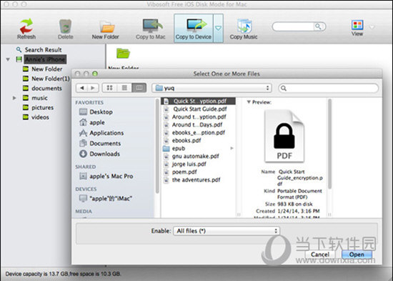
Task: Switch dialog to column view
Action: click(x=139, y=88)
